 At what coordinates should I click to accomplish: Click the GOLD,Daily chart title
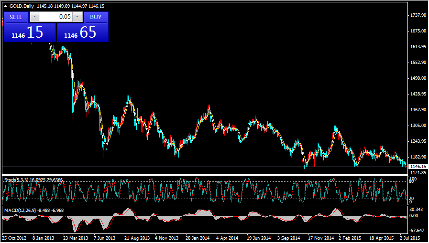tap(22, 6)
